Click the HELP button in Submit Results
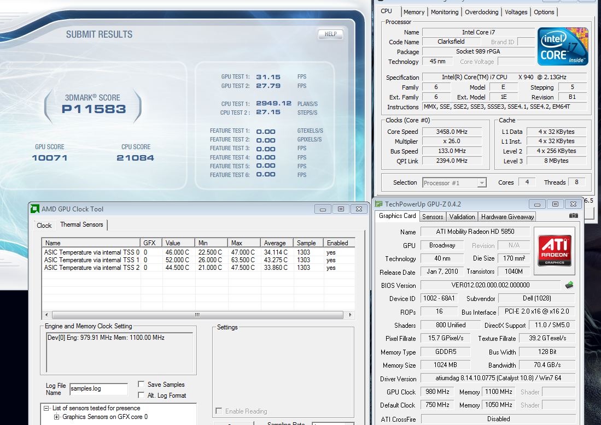The image size is (601, 425). point(330,34)
